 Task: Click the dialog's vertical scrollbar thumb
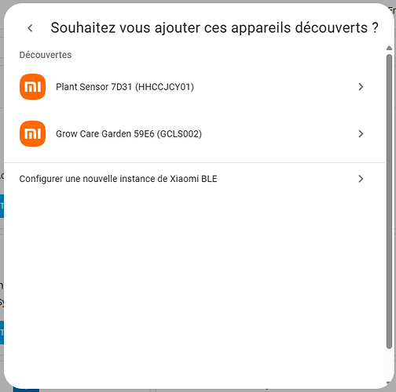pyautogui.click(x=389, y=201)
